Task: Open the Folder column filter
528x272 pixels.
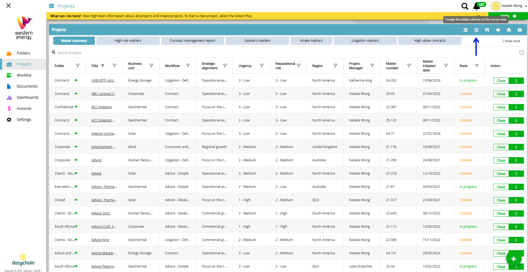Action: (78, 66)
